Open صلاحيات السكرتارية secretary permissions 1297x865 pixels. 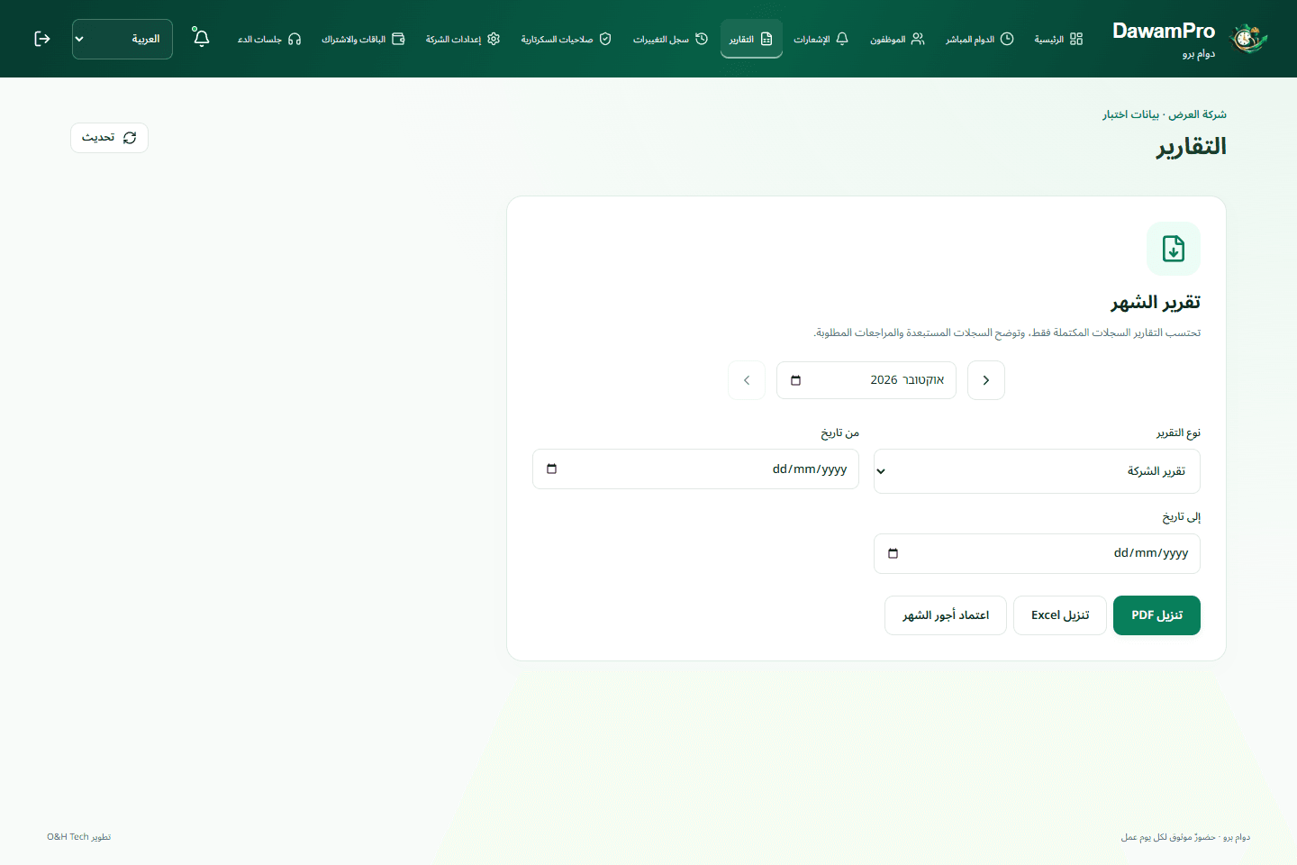pos(566,39)
